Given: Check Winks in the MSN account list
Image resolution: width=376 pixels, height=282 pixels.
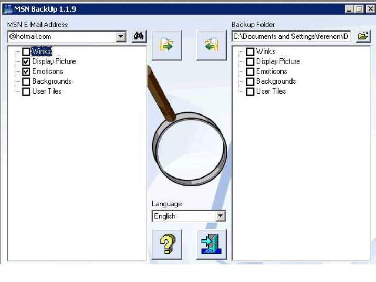Looking at the screenshot, I should pyautogui.click(x=26, y=52).
